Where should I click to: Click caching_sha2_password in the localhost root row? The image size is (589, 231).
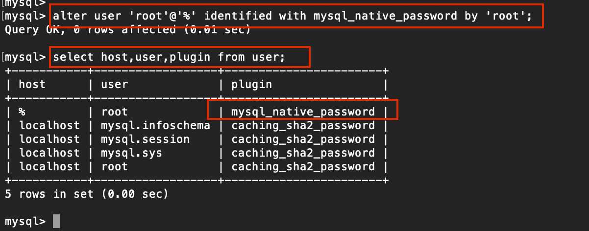[x=303, y=167]
